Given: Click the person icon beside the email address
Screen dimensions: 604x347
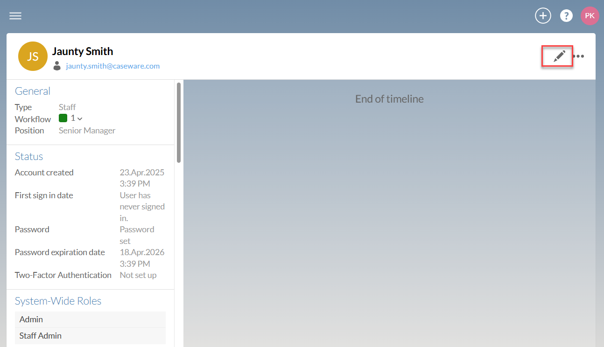Looking at the screenshot, I should pos(56,66).
